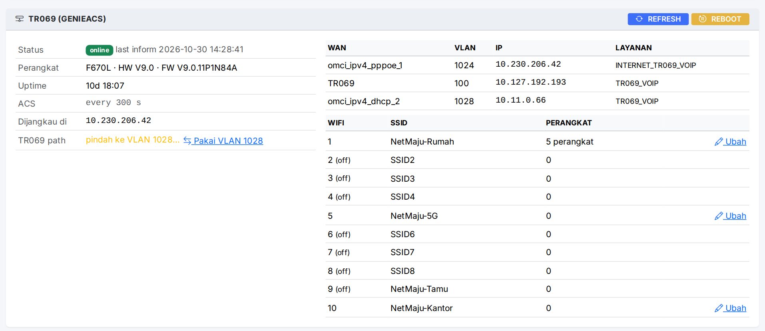The width and height of the screenshot is (765, 331).
Task: Click VLAN value 1024
Action: pyautogui.click(x=464, y=65)
